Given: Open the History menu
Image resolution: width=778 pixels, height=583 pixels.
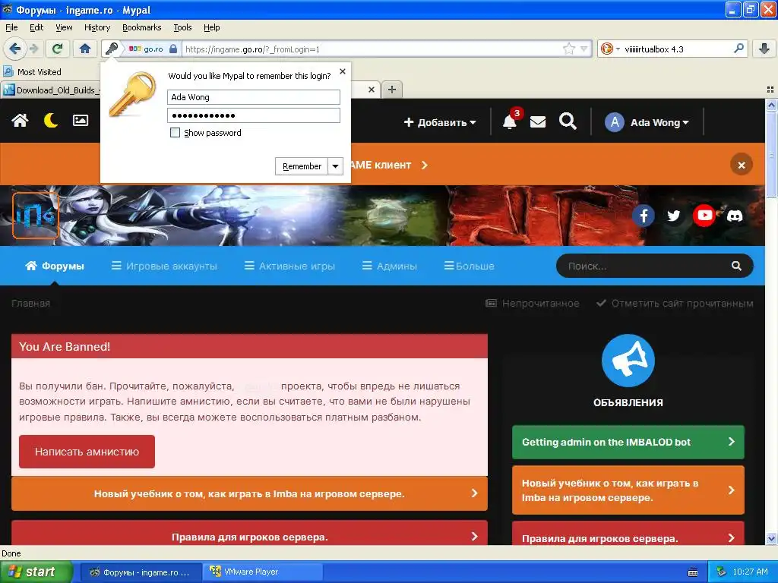Looking at the screenshot, I should 96,27.
